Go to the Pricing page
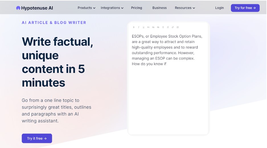Viewport: 267px width, 148px height. tap(137, 8)
